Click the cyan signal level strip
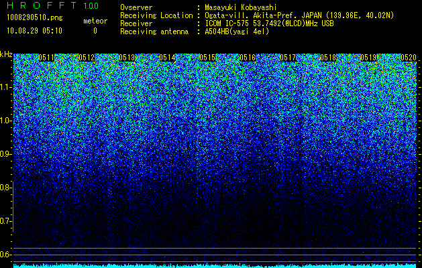Image resolution: width=422 pixels, height=268 pixels. coord(215,266)
